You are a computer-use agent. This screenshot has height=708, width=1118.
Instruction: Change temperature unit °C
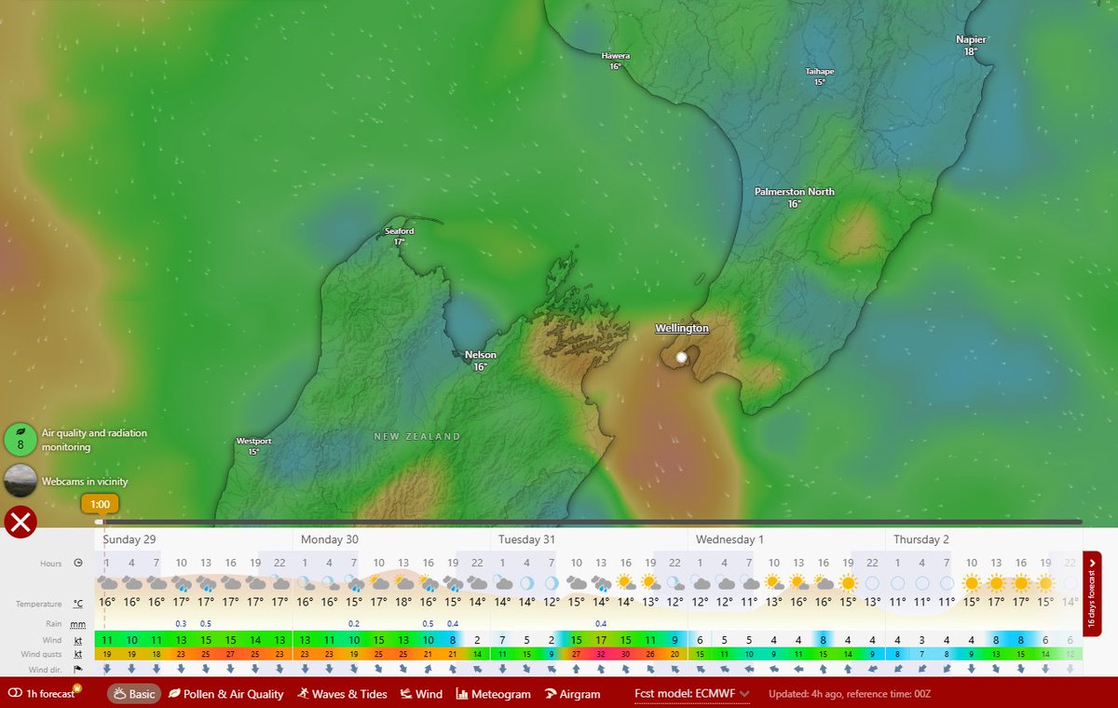tap(78, 604)
